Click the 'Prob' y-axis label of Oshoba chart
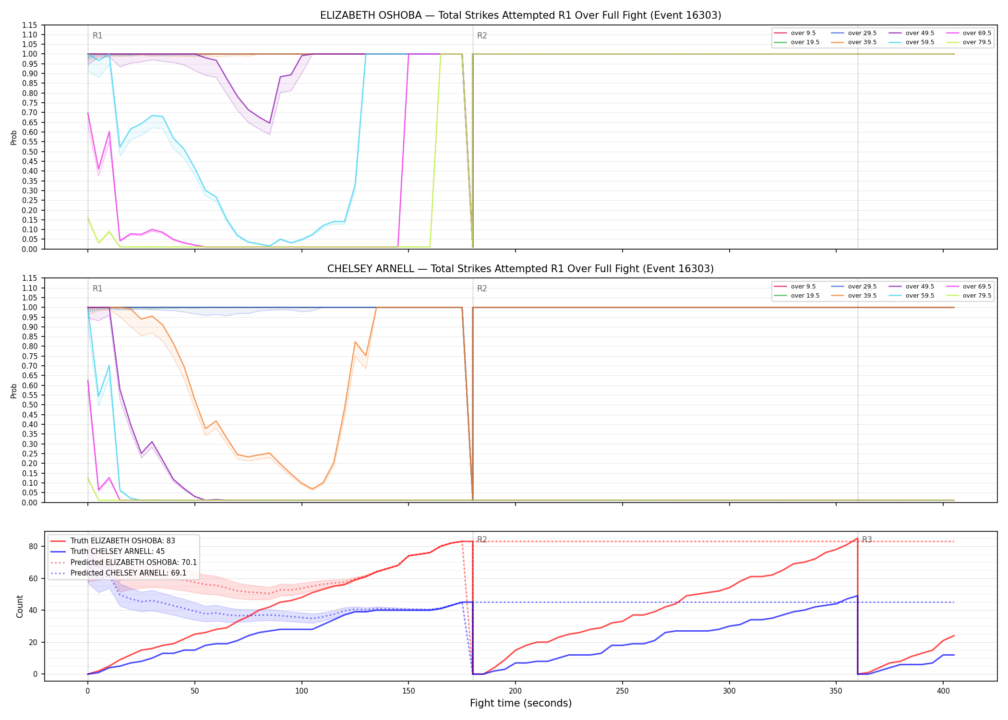The image size is (1008, 720). [14, 138]
